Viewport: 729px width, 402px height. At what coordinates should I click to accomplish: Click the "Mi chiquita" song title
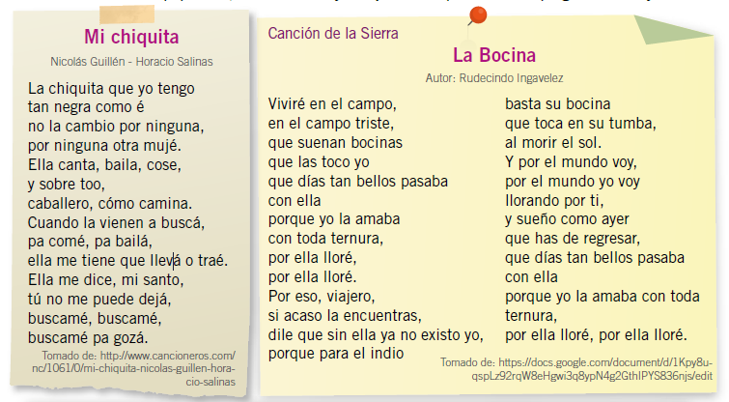pos(131,38)
